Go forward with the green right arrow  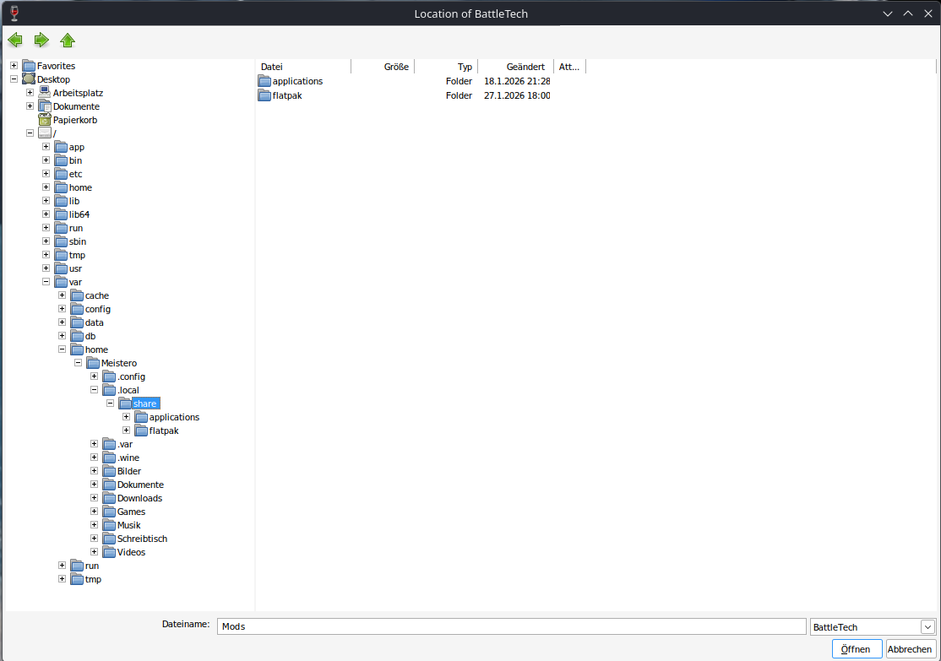(x=41, y=41)
